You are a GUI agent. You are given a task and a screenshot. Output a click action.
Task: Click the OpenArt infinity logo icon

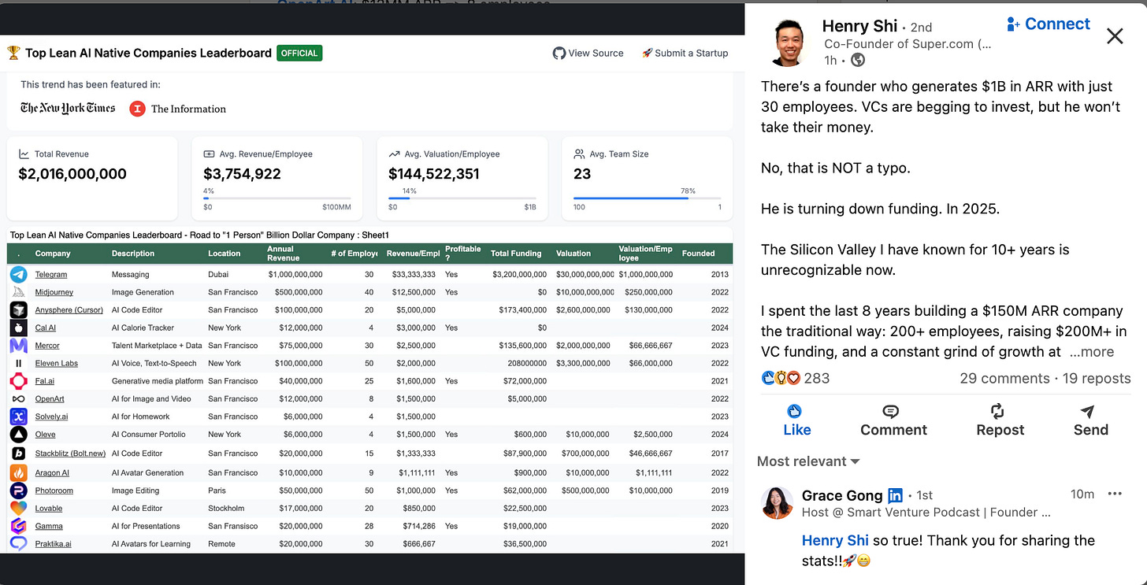(19, 399)
